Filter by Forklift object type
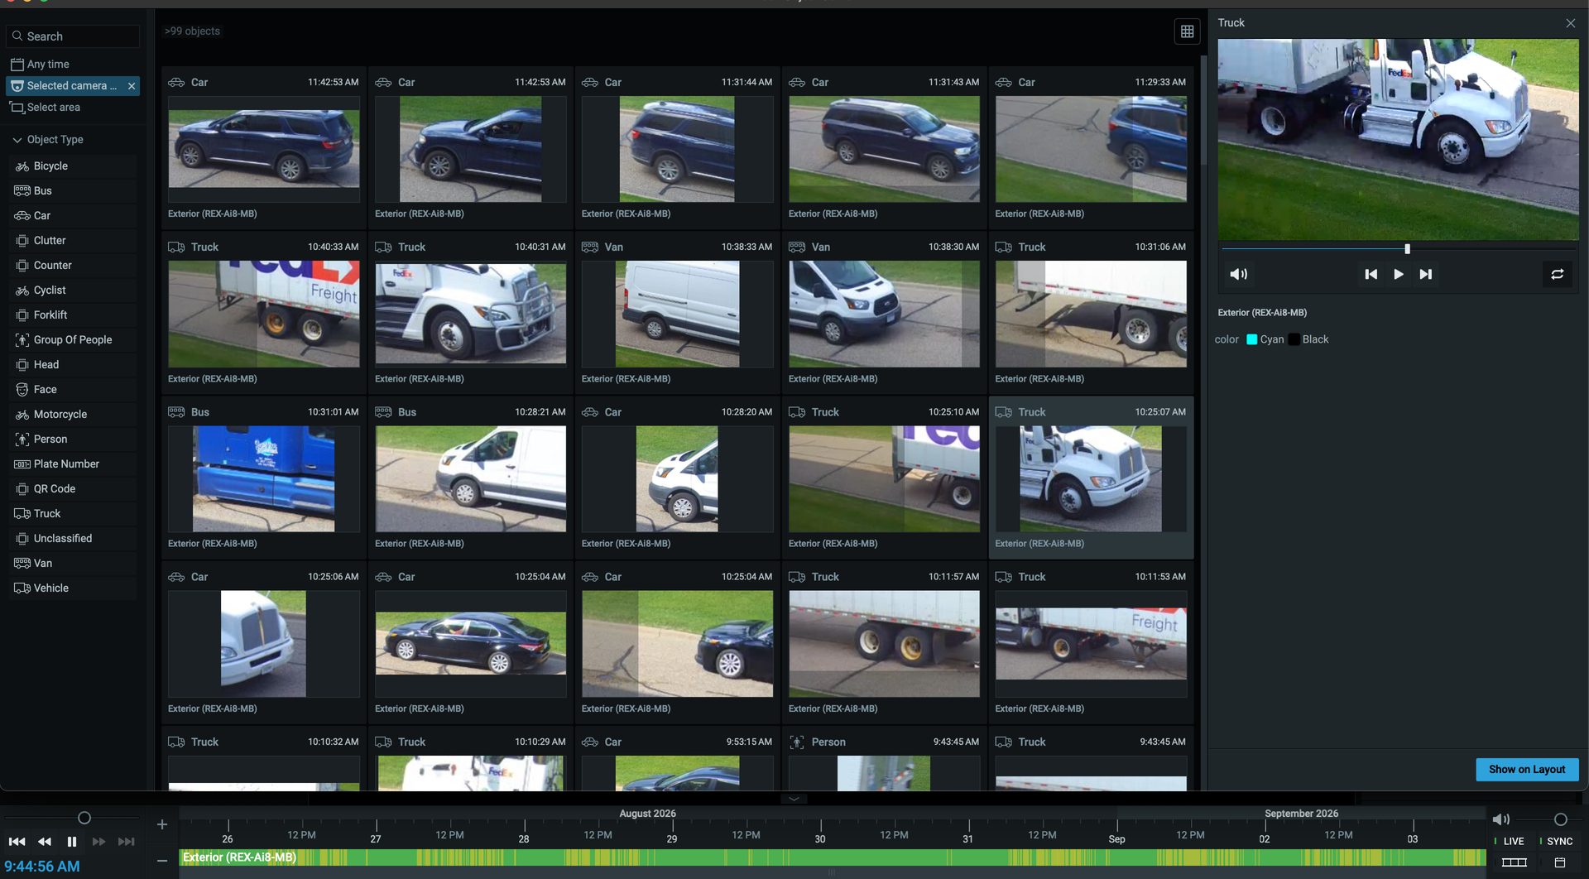1589x879 pixels. pos(72,315)
